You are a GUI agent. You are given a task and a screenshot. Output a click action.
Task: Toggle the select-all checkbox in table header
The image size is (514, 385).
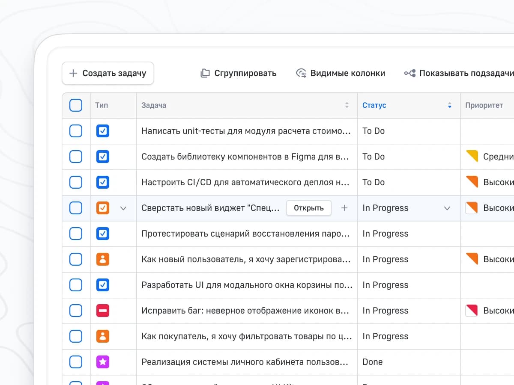[x=76, y=105]
